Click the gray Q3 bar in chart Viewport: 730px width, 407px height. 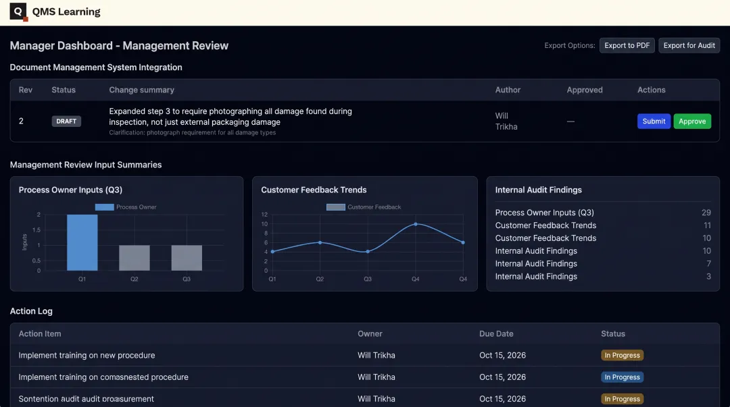pos(187,258)
